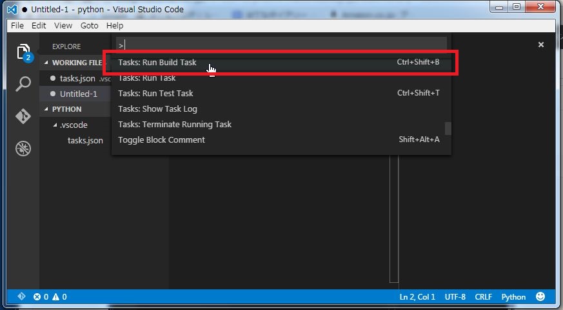Click the warnings count icon in status bar
This screenshot has height=310, width=563.
click(55, 297)
